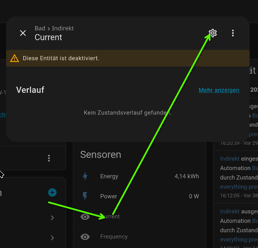Close the Current entity dialog

(x=23, y=33)
